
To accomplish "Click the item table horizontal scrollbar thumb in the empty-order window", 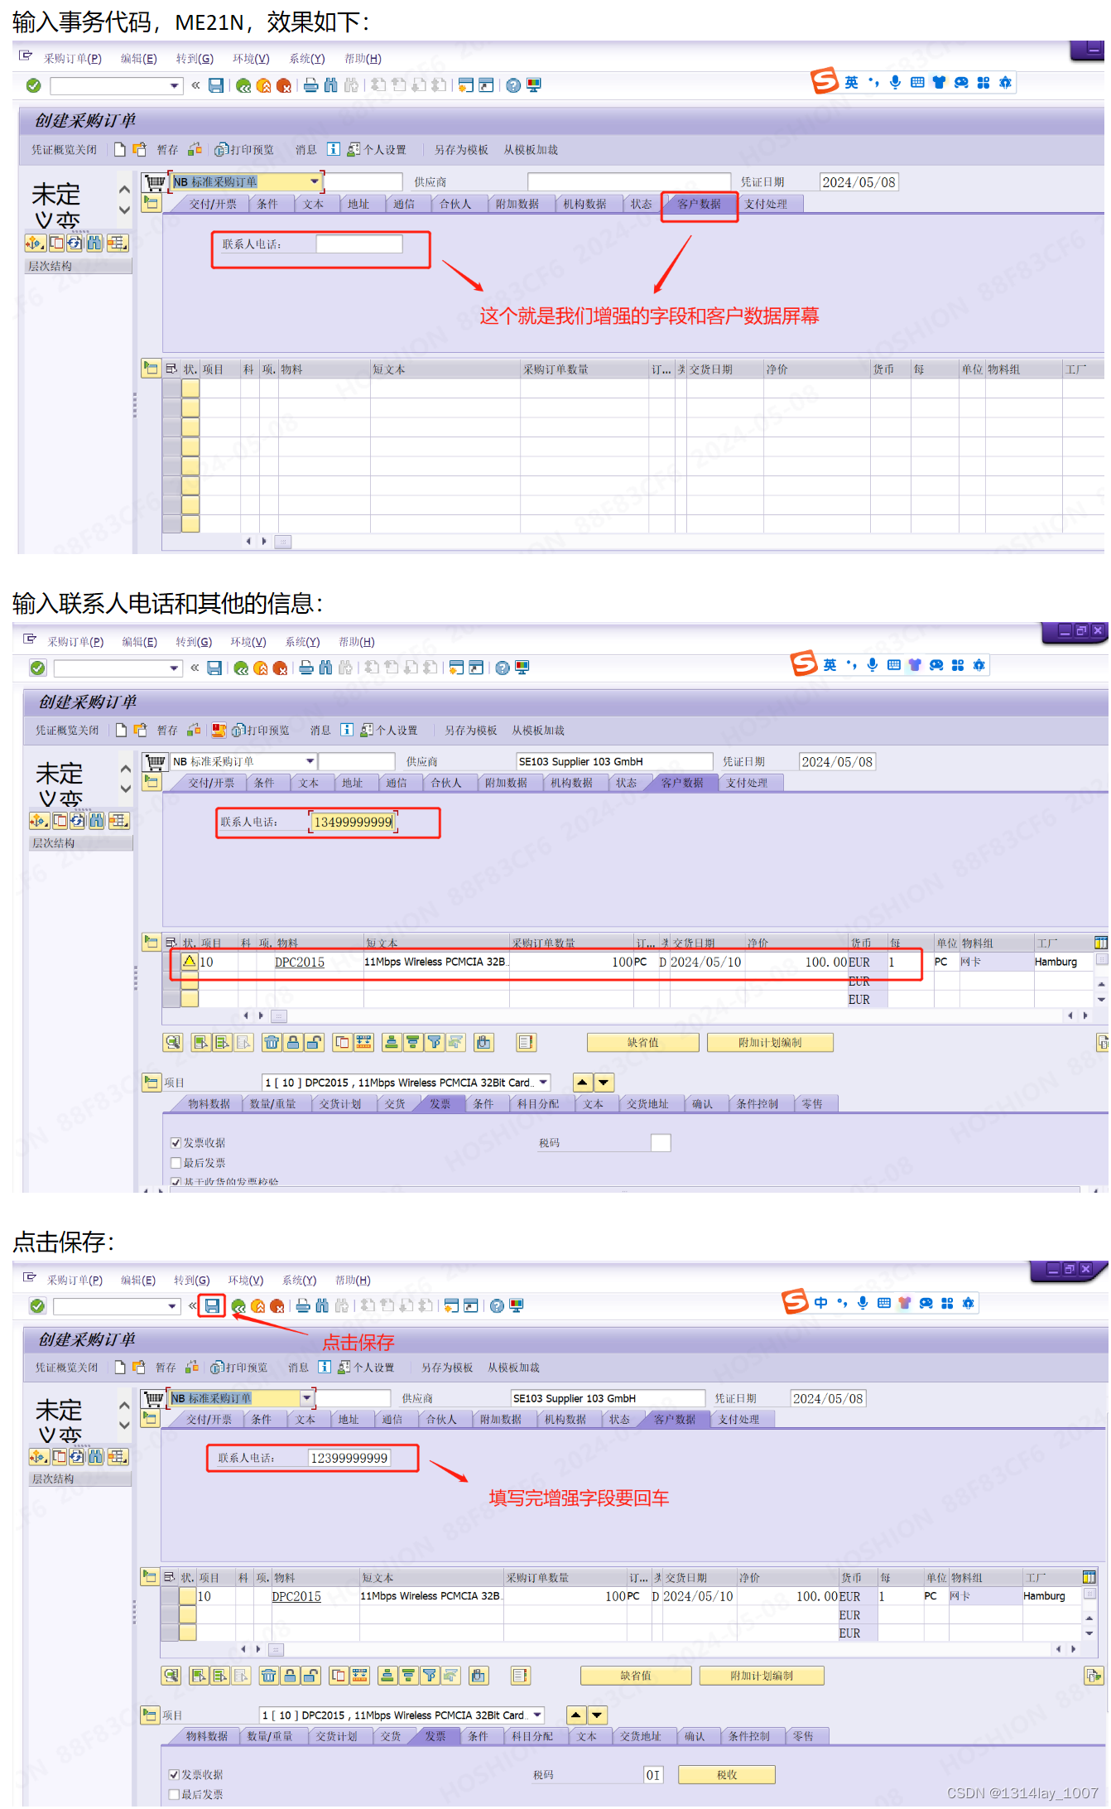I will [x=283, y=542].
